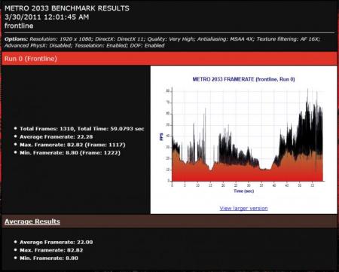Click the Average Results heading
Screen dimensions: 339x272
32,222
